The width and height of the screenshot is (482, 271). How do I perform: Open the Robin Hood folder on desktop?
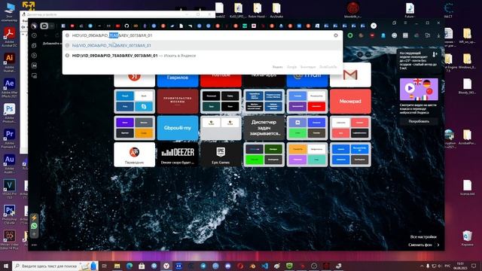coord(257,11)
